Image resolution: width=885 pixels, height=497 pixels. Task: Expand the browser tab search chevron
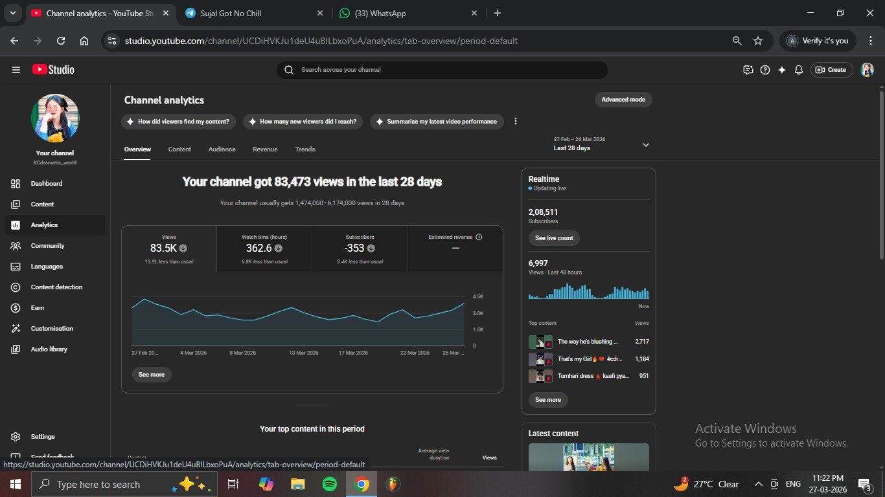coord(12,13)
